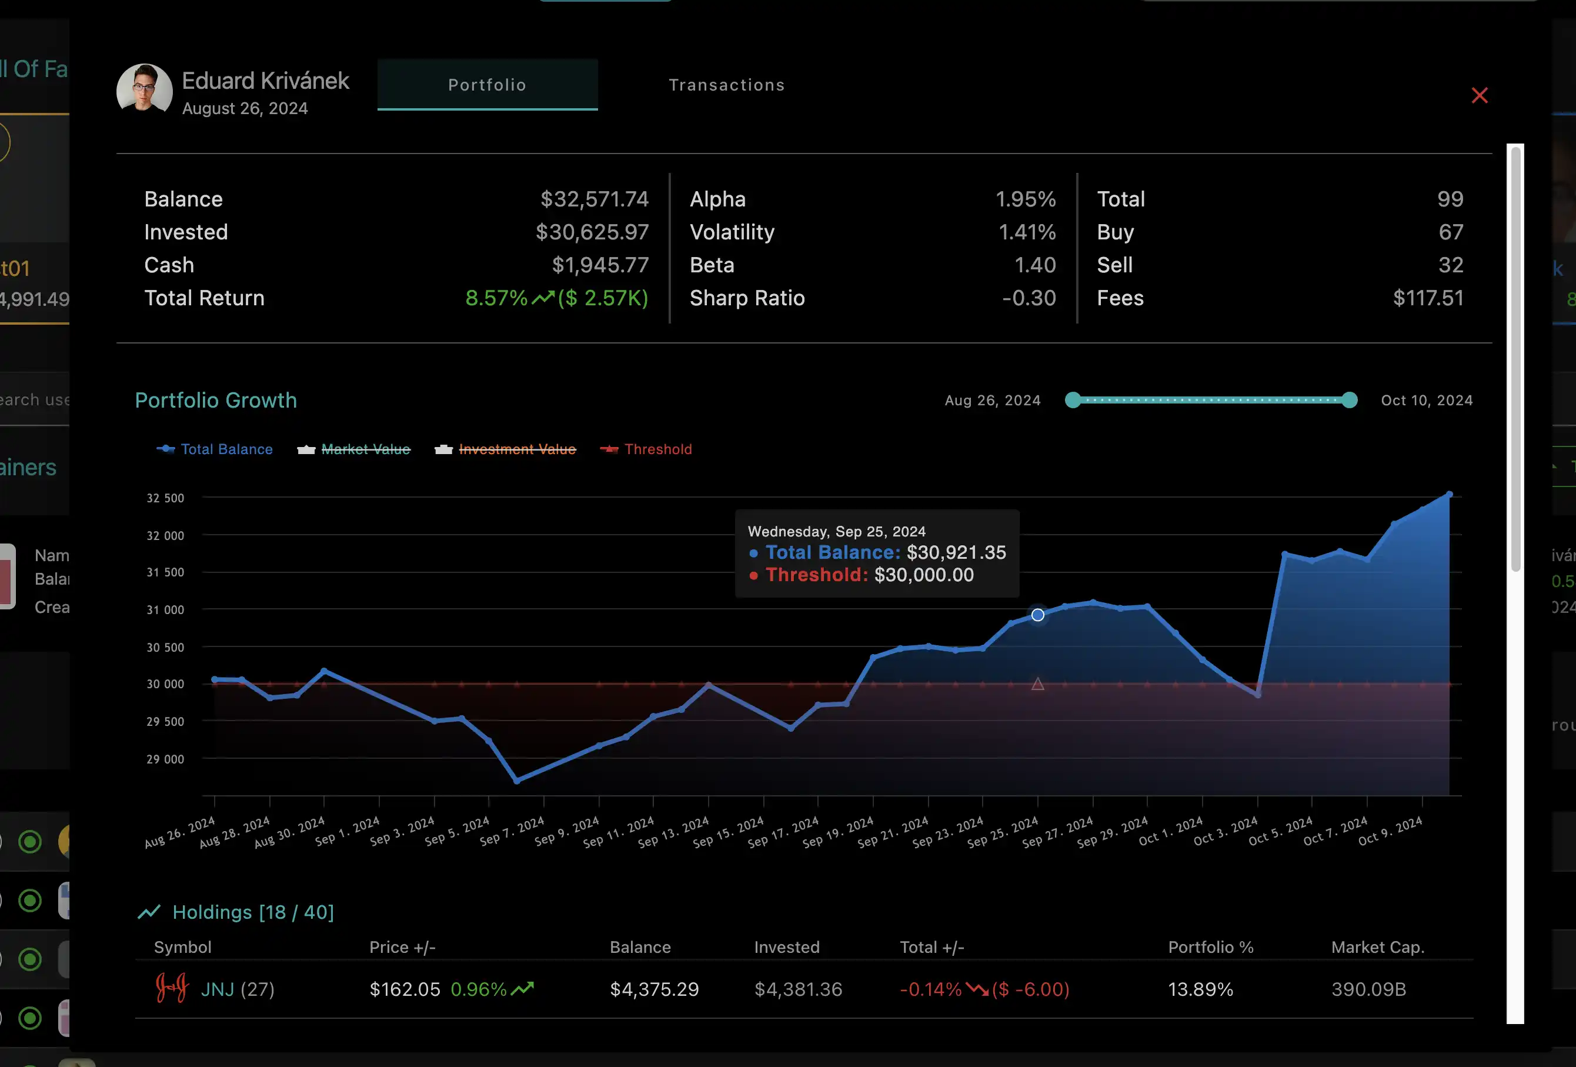Screen dimensions: 1576x1067
Task: Click the red down-trend icon in JNJ row
Action: click(x=977, y=989)
